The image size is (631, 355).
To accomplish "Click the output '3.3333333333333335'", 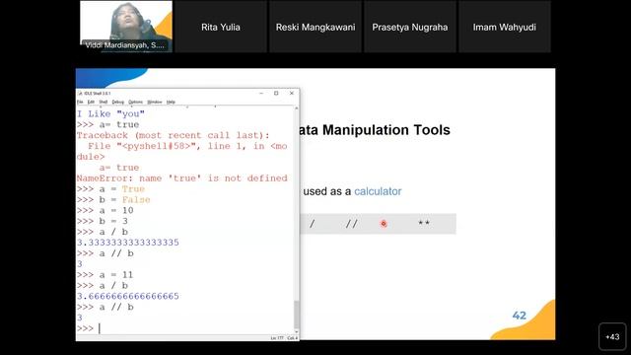I will [x=128, y=243].
